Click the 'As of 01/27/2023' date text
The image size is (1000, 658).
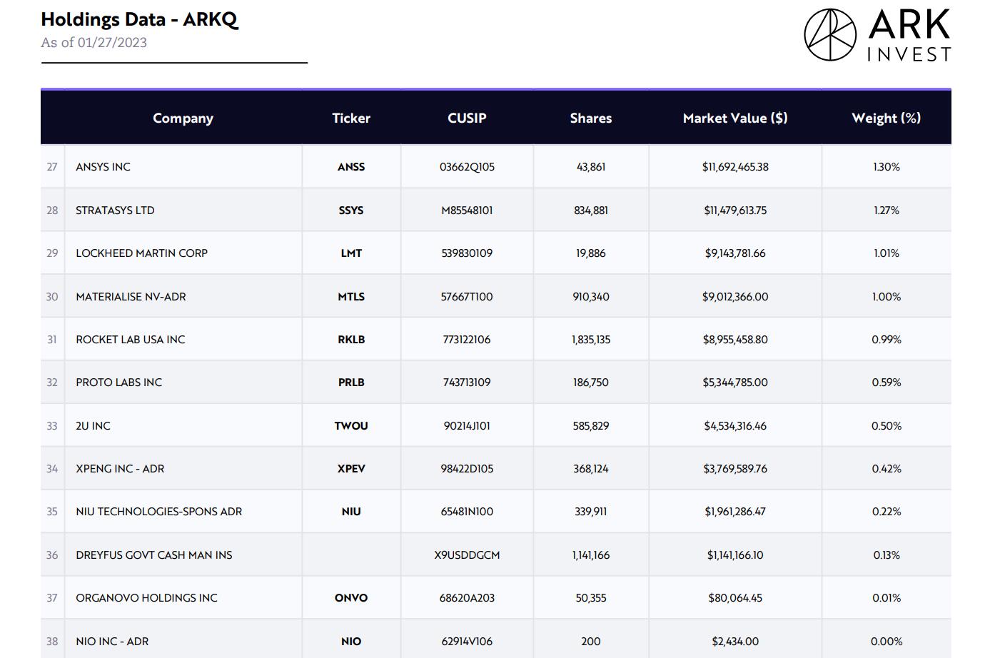point(94,42)
